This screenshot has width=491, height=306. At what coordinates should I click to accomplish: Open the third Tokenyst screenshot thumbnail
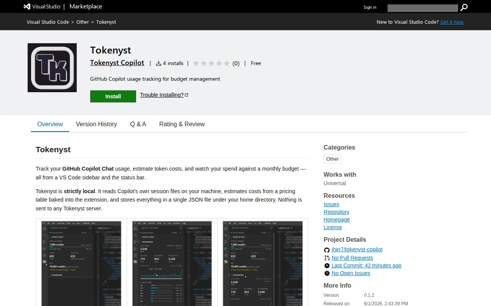(x=263, y=264)
